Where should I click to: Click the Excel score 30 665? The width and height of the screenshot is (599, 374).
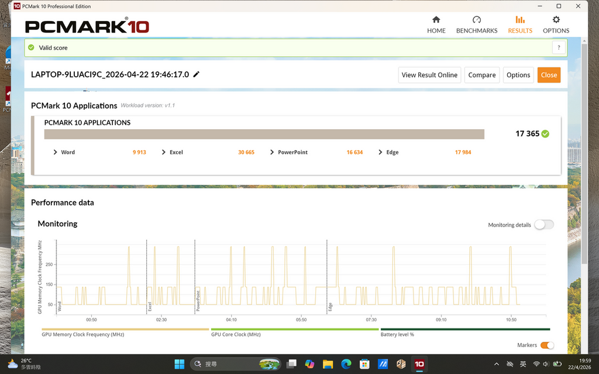pos(246,152)
